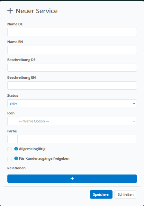Click into the Name EN field
This screenshot has width=144, height=206.
pyautogui.click(x=72, y=50)
